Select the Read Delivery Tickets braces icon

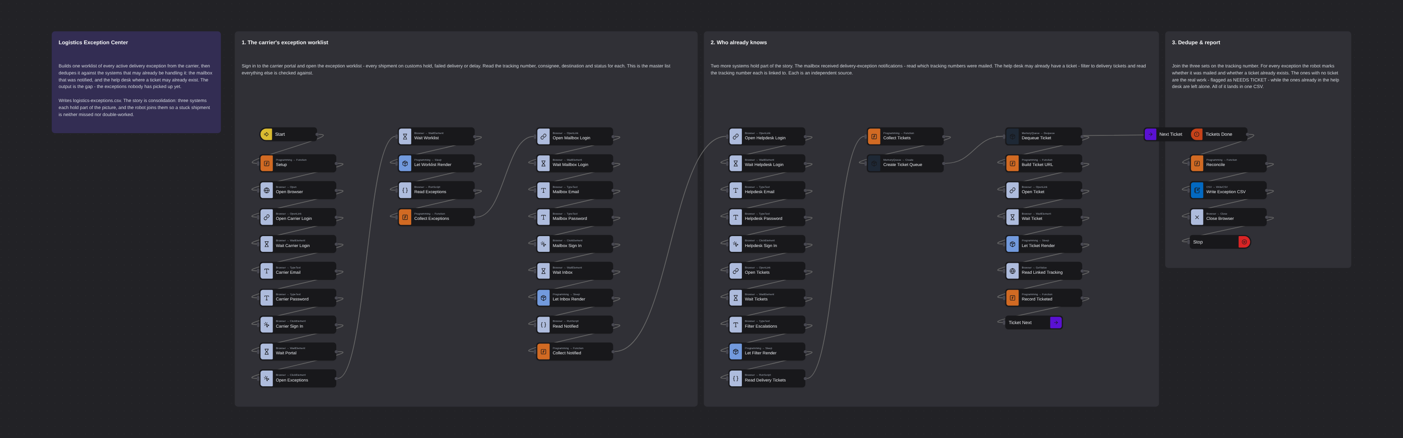pos(735,379)
